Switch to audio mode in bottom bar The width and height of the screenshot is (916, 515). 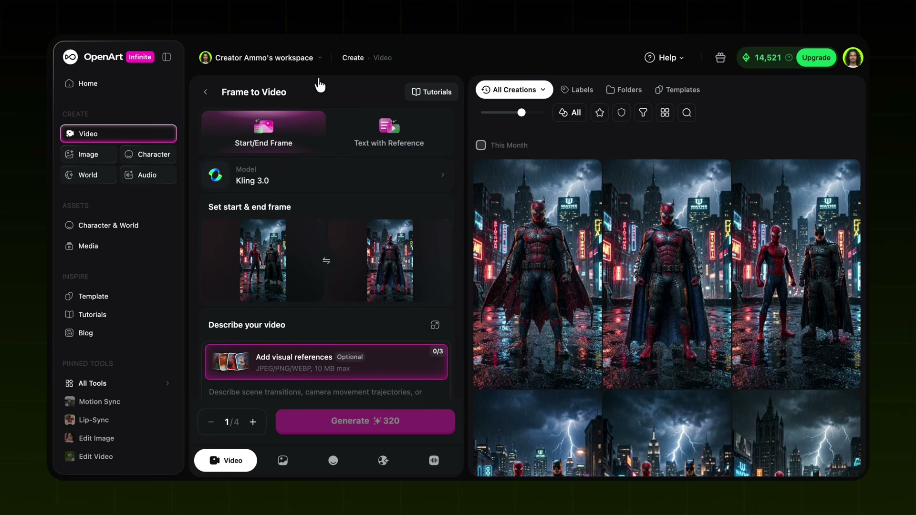click(434, 460)
